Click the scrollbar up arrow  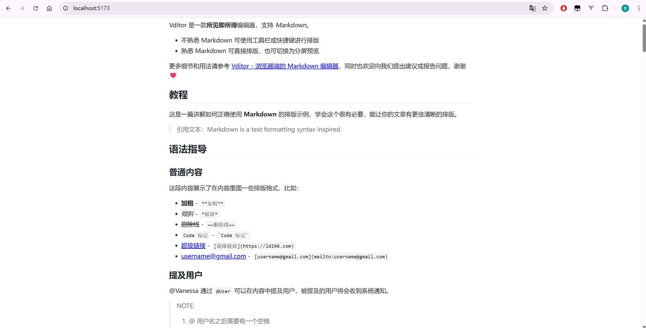643,20
